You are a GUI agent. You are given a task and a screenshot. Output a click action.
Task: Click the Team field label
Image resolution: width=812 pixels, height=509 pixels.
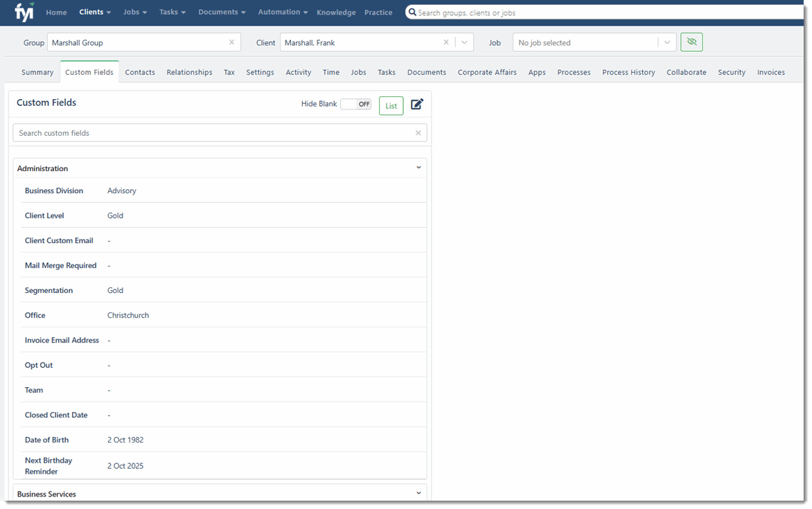pos(34,390)
